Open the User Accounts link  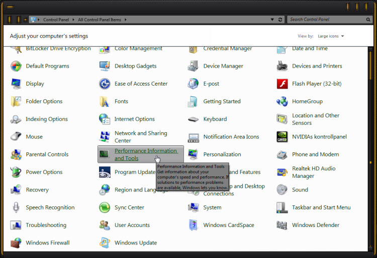click(x=132, y=225)
